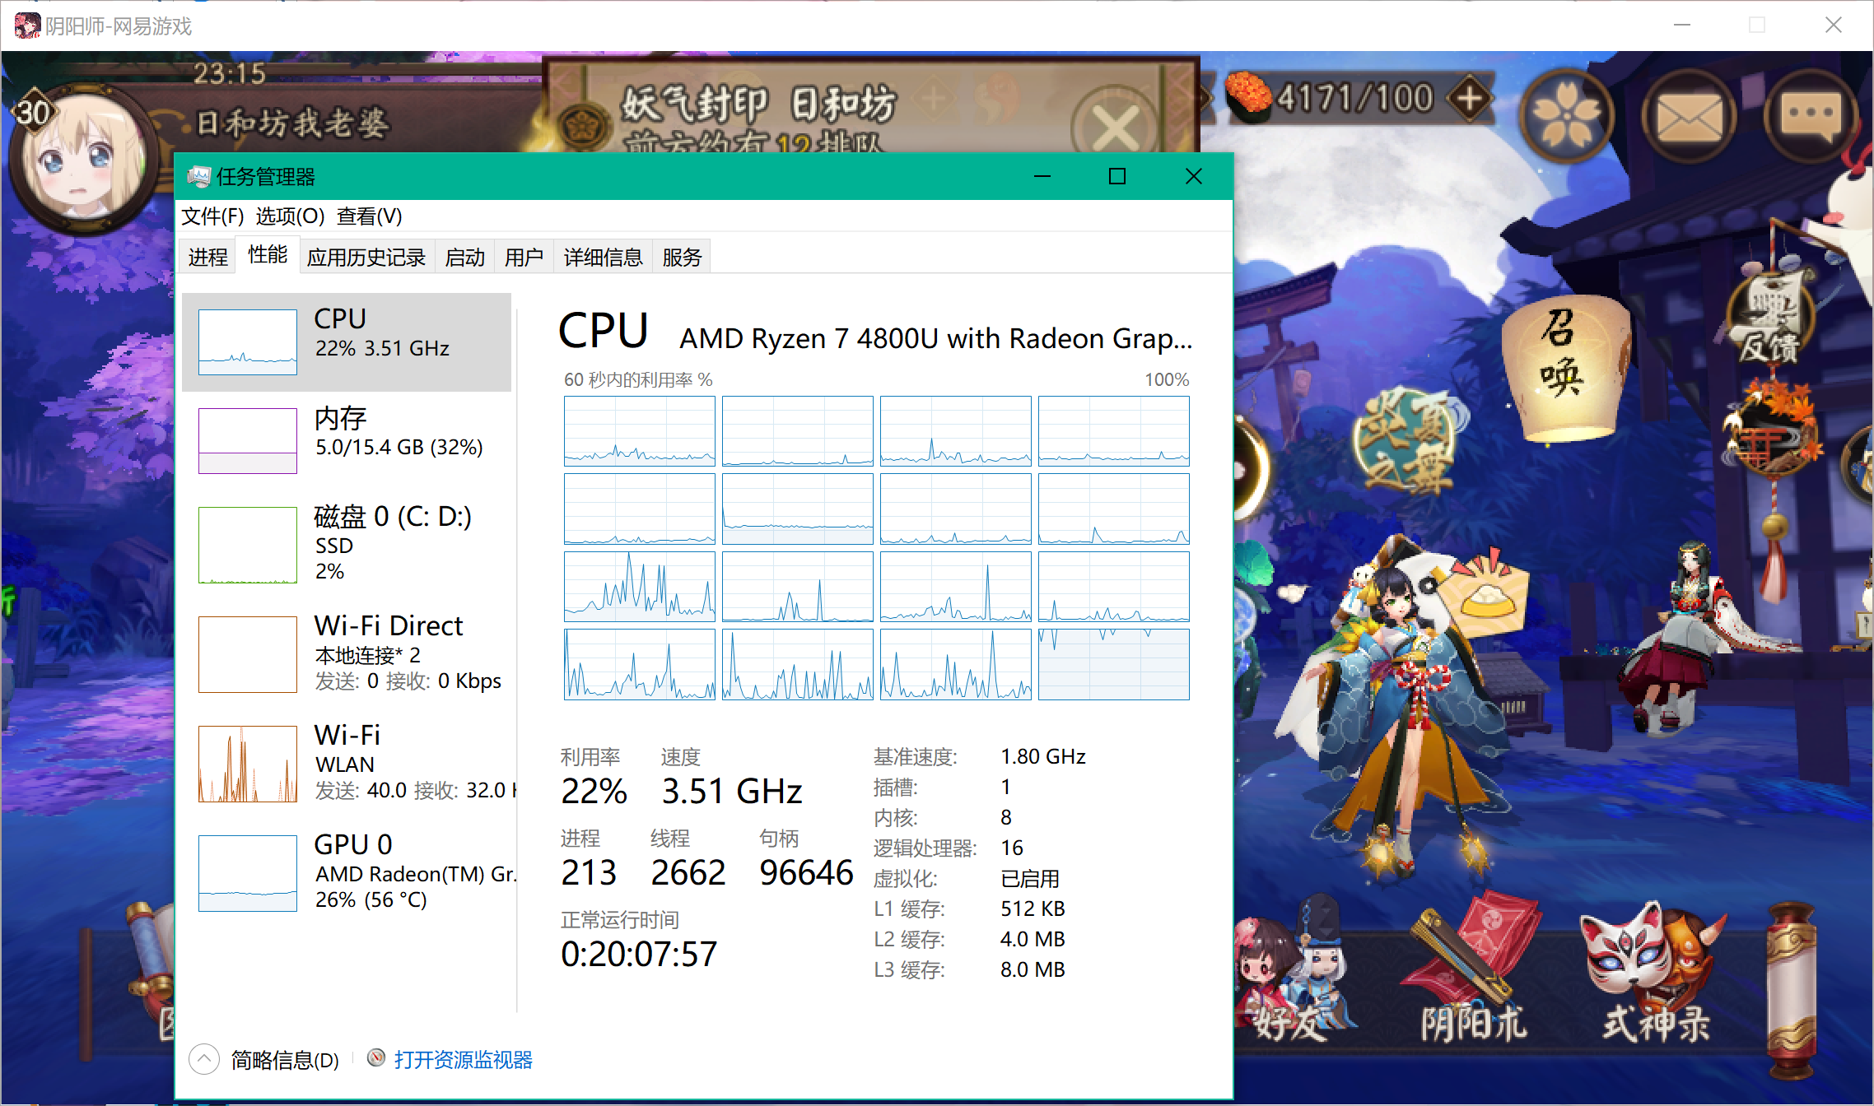Click the 2662 threads value
1874x1106 pixels.
click(688, 873)
